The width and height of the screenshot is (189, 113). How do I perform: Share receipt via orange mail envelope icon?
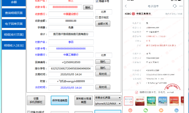(x=161, y=110)
